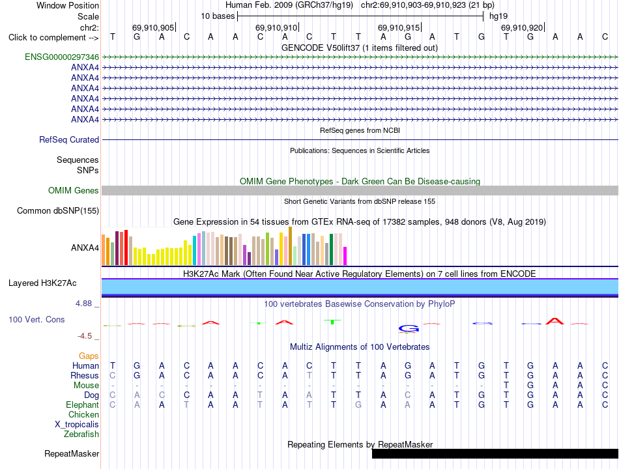Click the 'Multiz Alignments of 100 Vertebrates' title

[360, 347]
